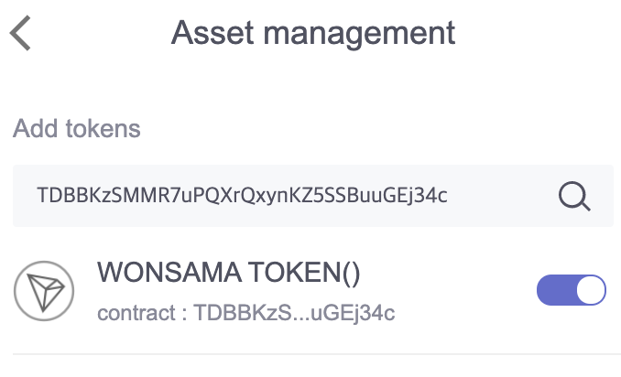Click the white knob of the purple toggle
The image size is (621, 377).
[x=591, y=290]
